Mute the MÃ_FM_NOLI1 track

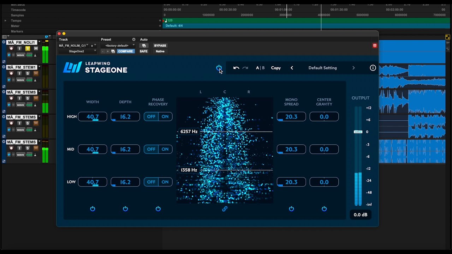click(x=36, y=48)
